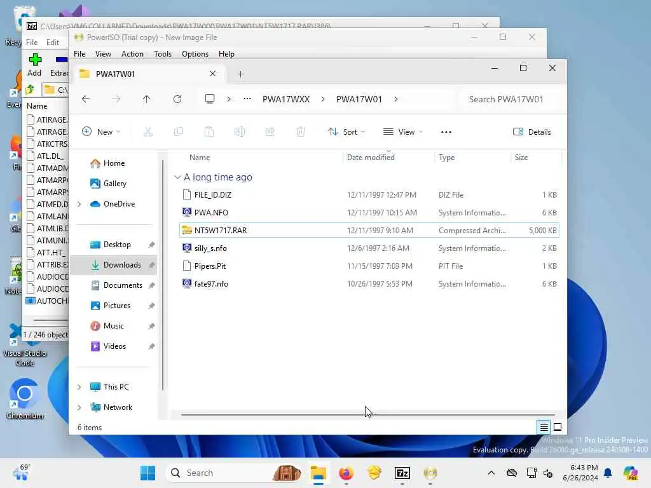The height and width of the screenshot is (488, 651).
Task: Open the View dropdown menu
Action: [402, 132]
